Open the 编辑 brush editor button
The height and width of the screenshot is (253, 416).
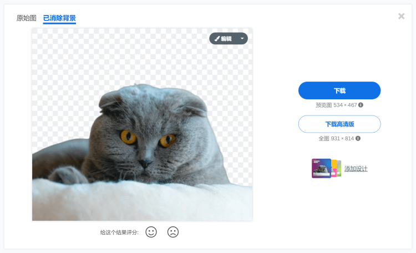(x=223, y=39)
